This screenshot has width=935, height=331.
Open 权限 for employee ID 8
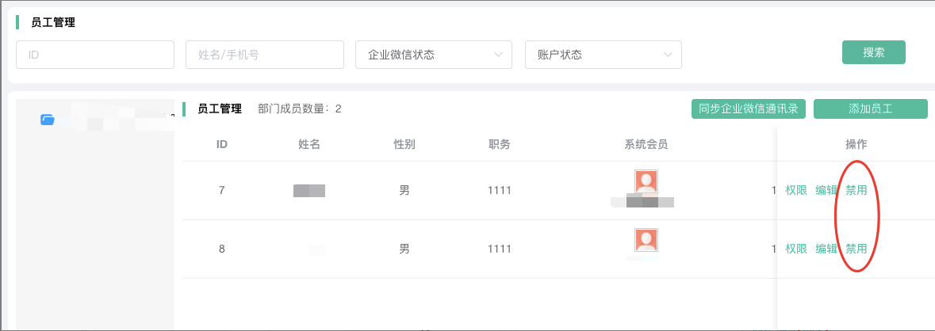point(796,249)
